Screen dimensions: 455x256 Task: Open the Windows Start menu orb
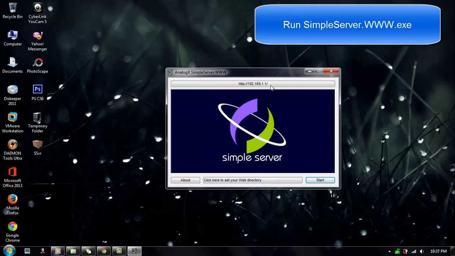(x=9, y=251)
